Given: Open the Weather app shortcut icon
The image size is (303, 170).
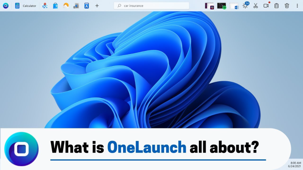Looking at the screenshot, I should coord(66,6).
